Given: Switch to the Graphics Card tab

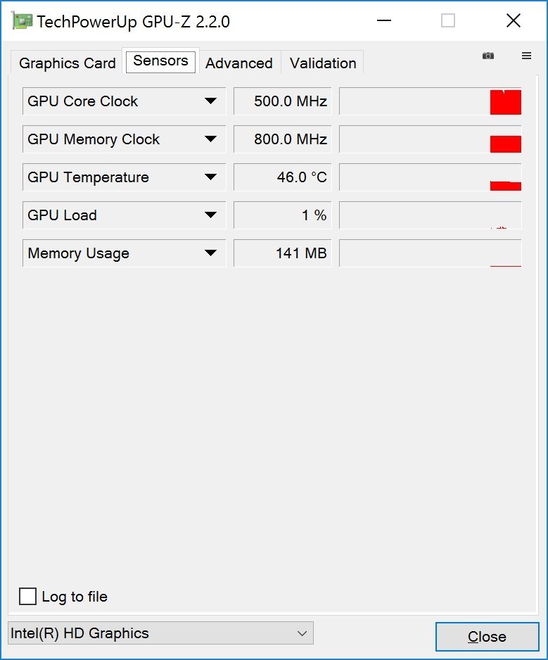Looking at the screenshot, I should [x=67, y=63].
